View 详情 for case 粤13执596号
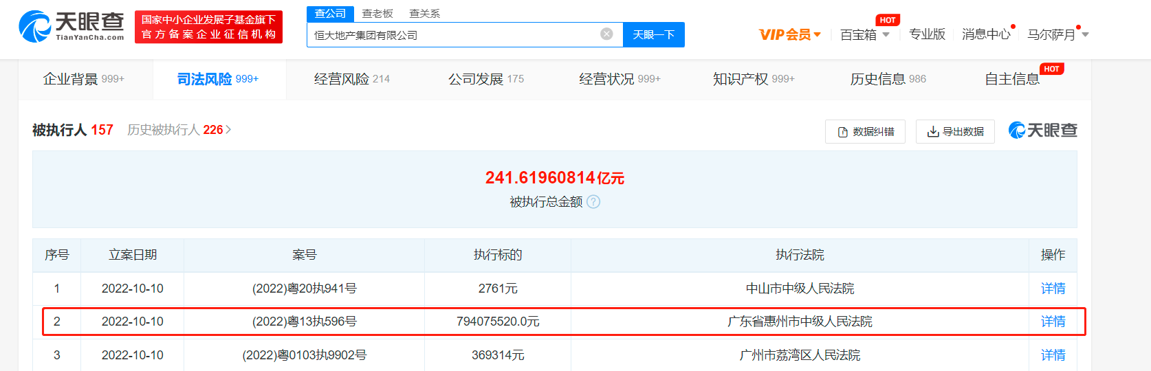 pos(1053,322)
